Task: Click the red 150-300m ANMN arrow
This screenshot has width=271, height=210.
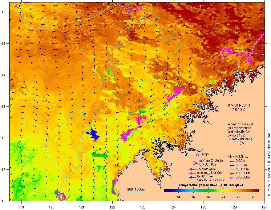Action: point(231,173)
